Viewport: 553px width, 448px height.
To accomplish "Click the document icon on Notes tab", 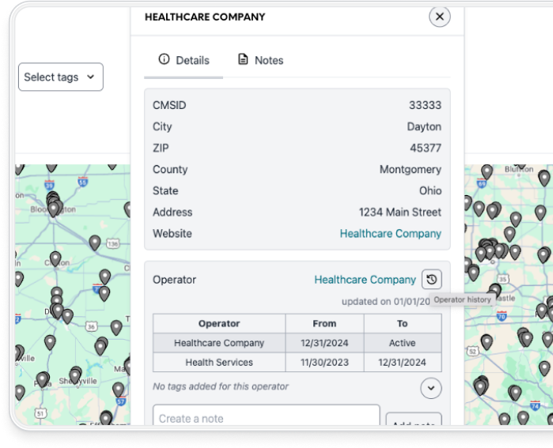I will pos(243,59).
